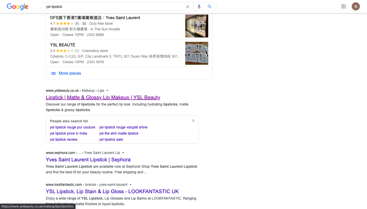This screenshot has width=367, height=209.
Task: Expand options arrow next to yslbeauty.co.uk URL
Action: coord(107,90)
